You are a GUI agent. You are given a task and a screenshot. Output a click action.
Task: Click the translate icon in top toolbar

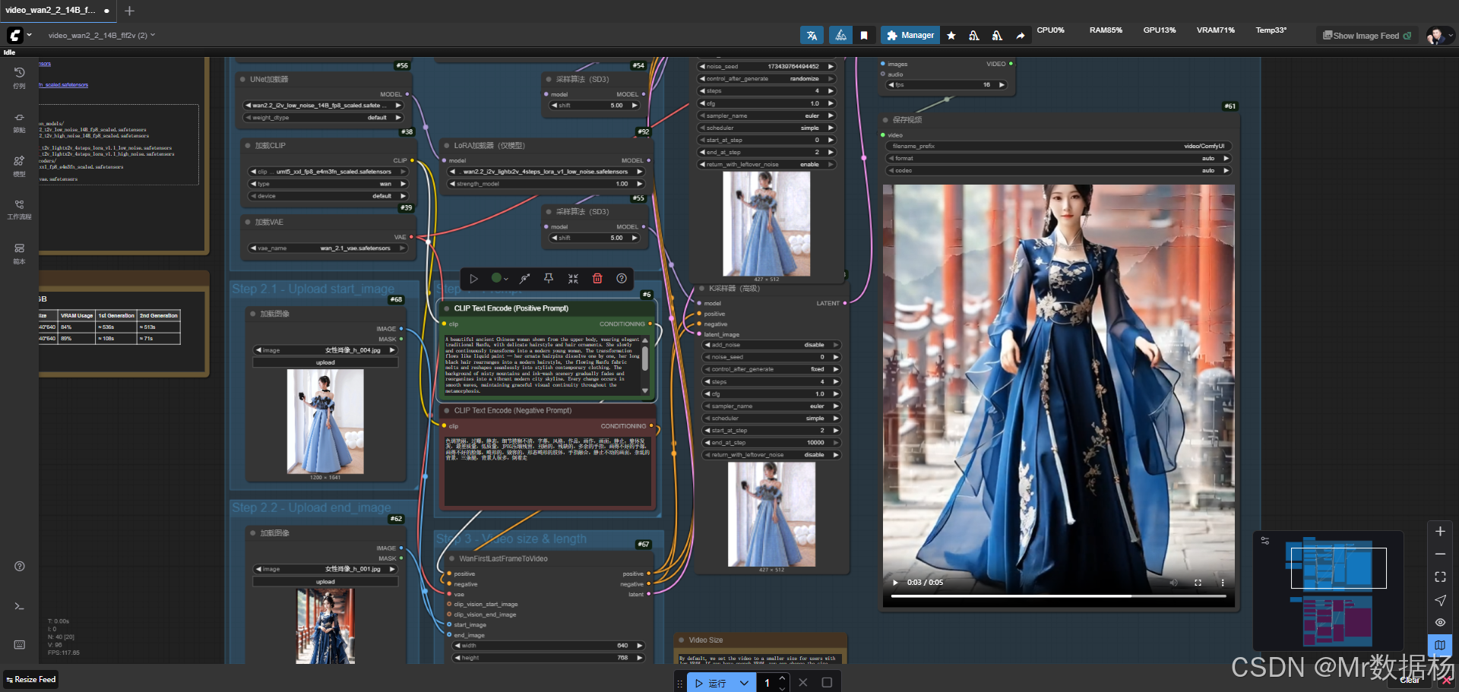point(812,36)
